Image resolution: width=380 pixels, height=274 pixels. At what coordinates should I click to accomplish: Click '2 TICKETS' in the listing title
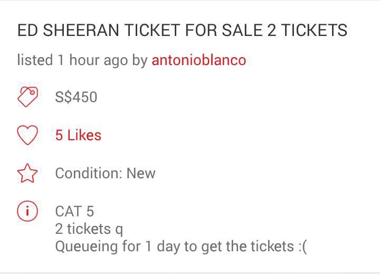(307, 30)
